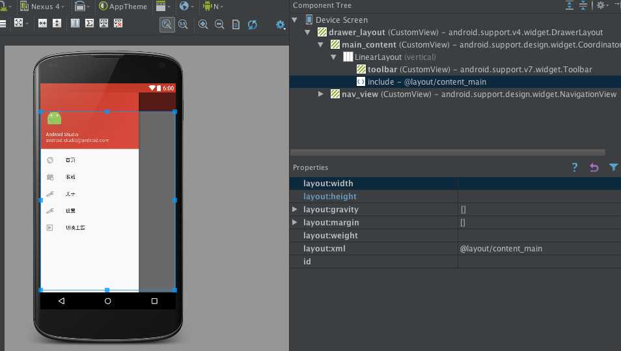Click the horizontal lines toolbar icon
This screenshot has width=621, height=351.
coord(3,23)
